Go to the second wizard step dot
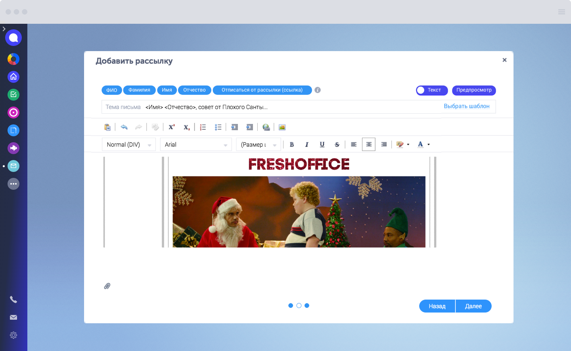The image size is (571, 351). click(299, 305)
